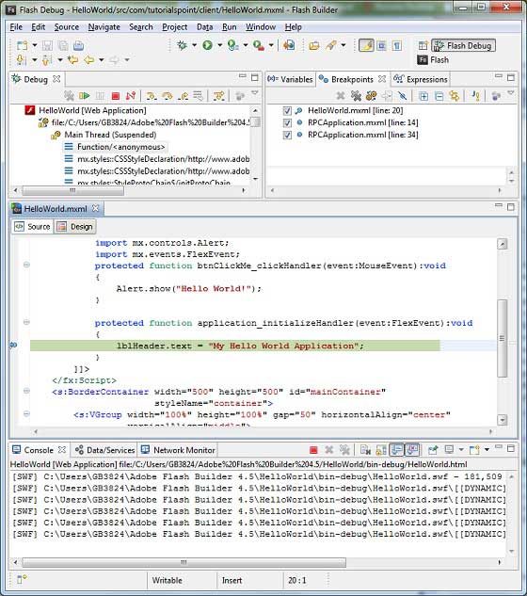
Task: Uncheck RPCApplication.mxml line 14 breakpoint
Action: coord(287,122)
